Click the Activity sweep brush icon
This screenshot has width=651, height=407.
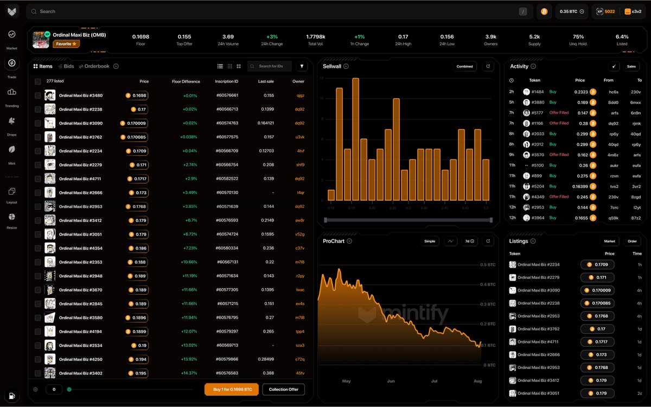coord(615,66)
